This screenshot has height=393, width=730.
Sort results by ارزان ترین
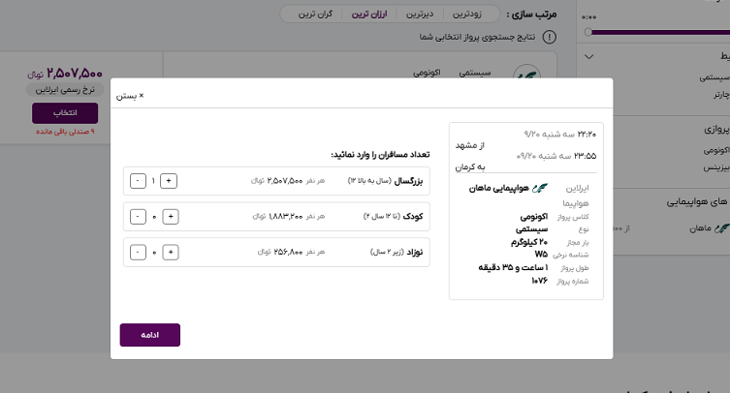pos(369,15)
